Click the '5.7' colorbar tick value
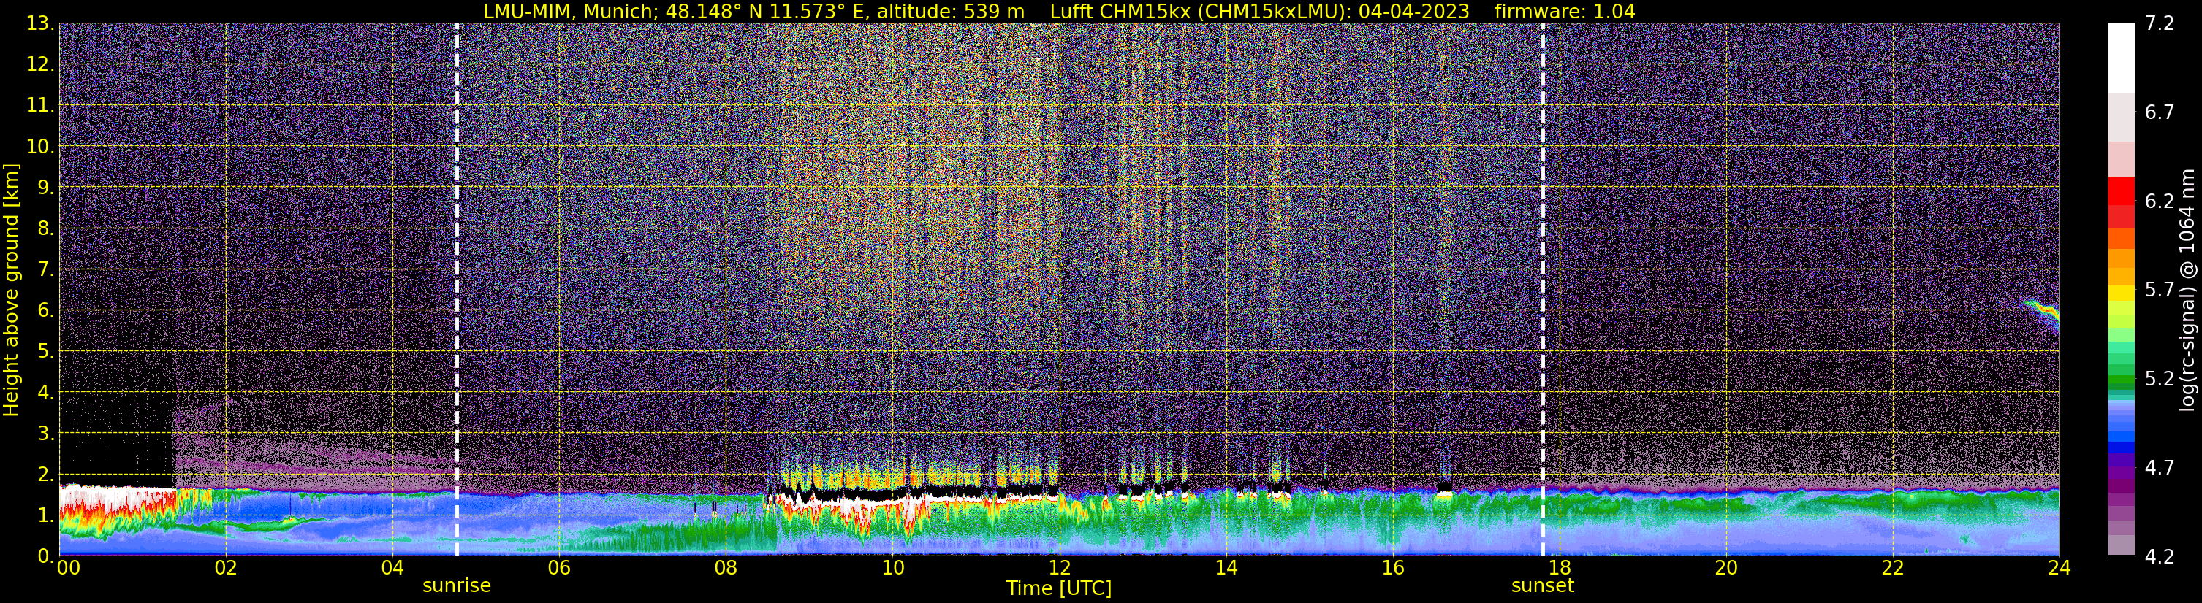2202x603 pixels. click(2160, 290)
